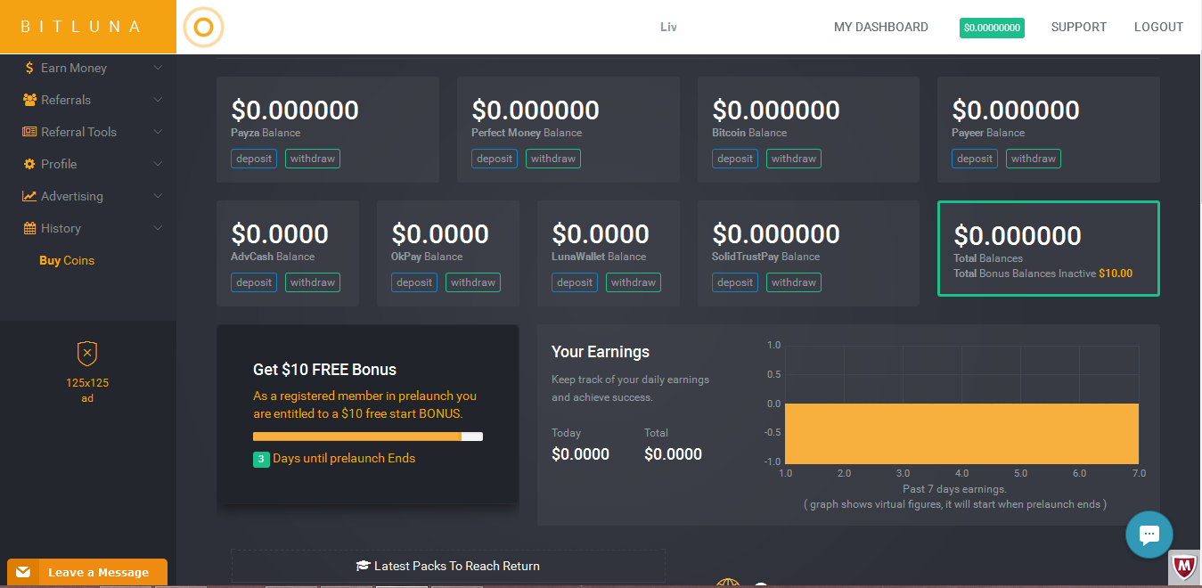1202x588 pixels.
Task: Click the calendar icon beside History
Action: [29, 228]
